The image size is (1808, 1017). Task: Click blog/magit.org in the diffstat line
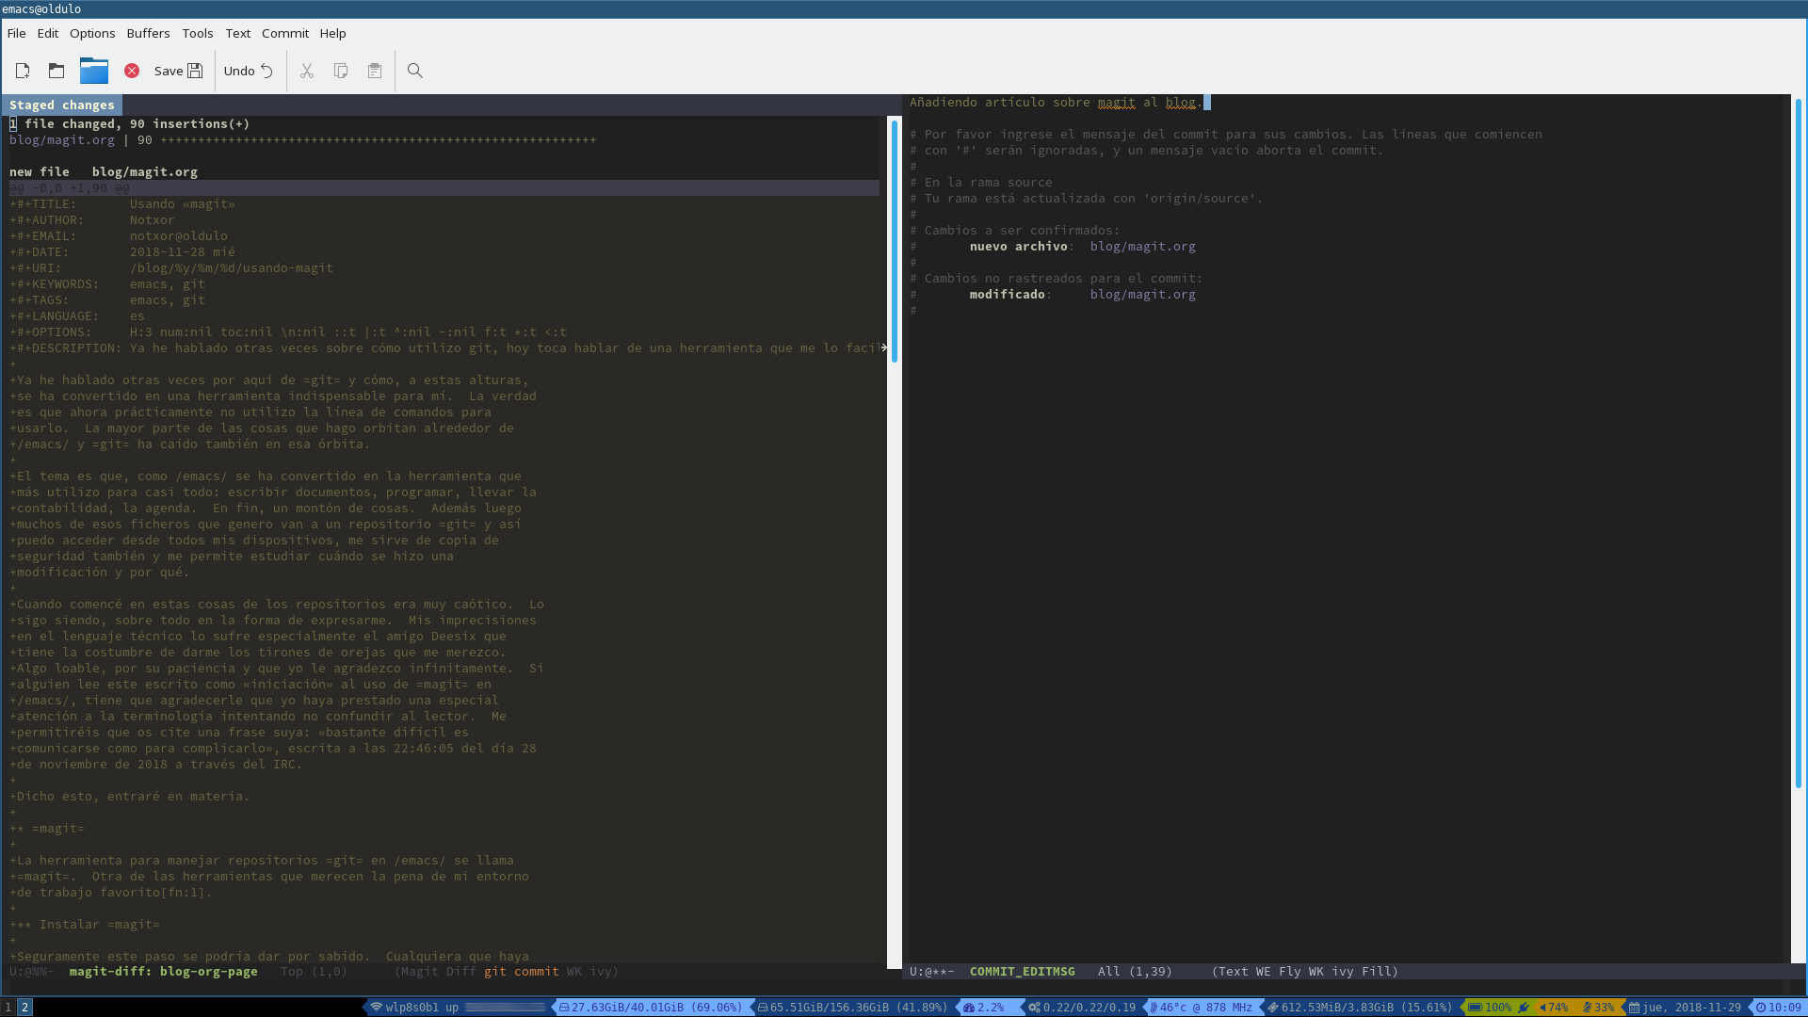[x=62, y=140]
